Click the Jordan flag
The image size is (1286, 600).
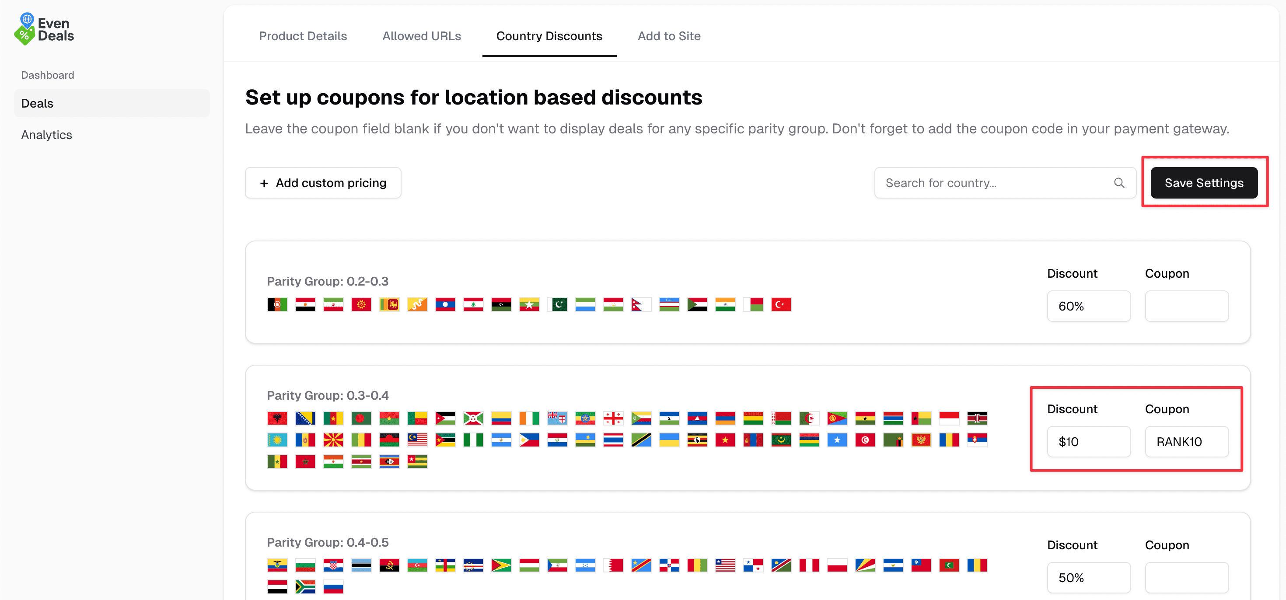445,418
